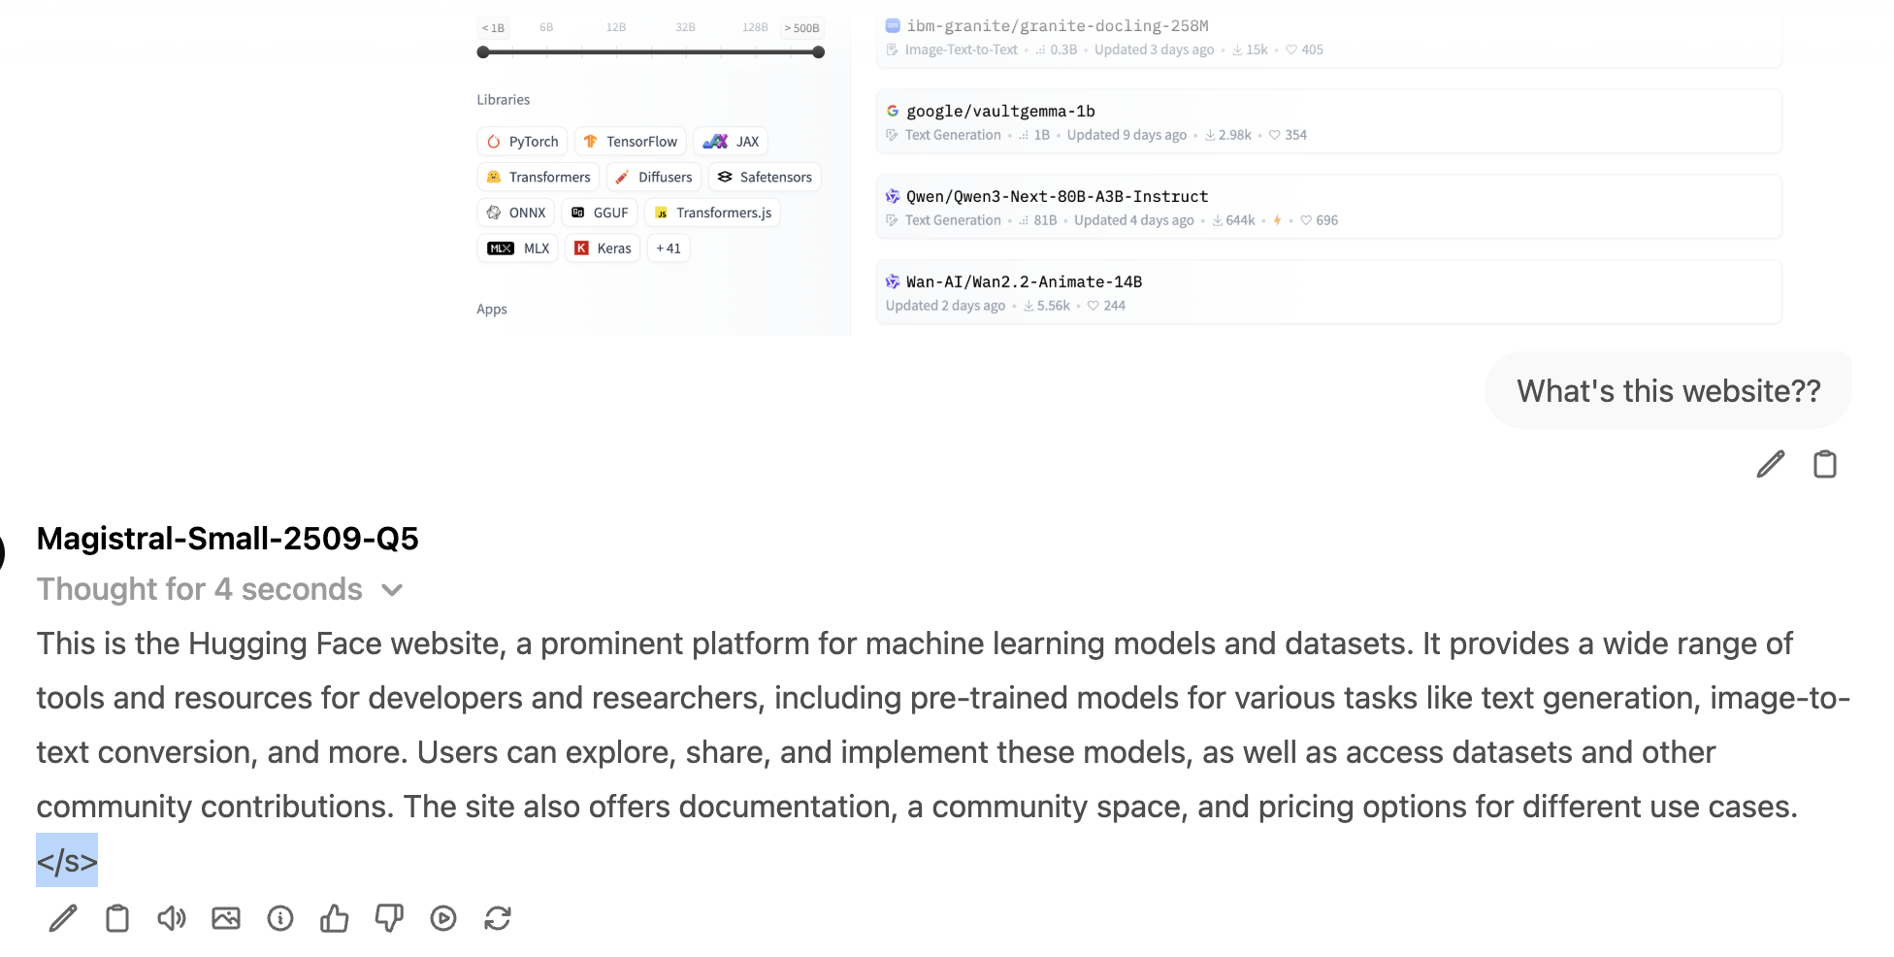This screenshot has height=957, width=1894.
Task: Copy the user message with the clipboard icon
Action: point(1825,464)
